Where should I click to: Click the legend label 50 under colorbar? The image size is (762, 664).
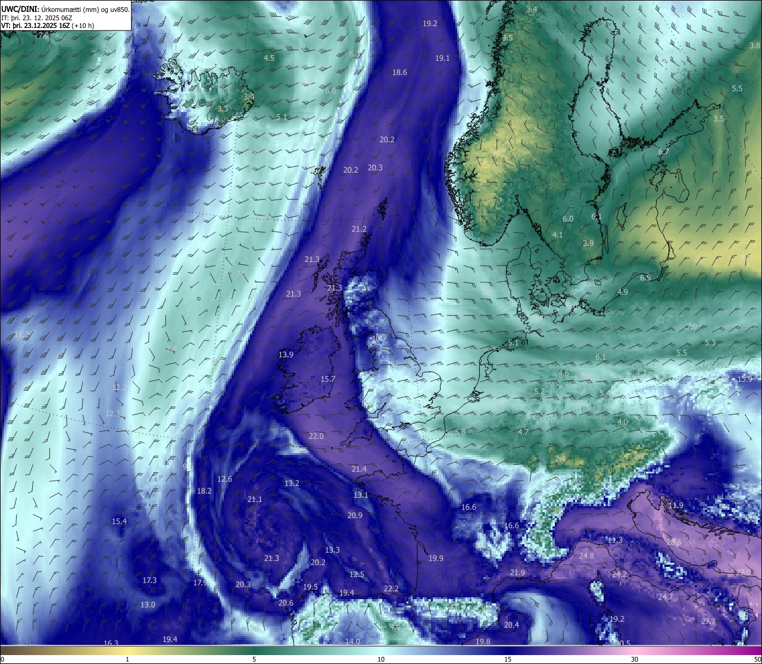(x=757, y=659)
